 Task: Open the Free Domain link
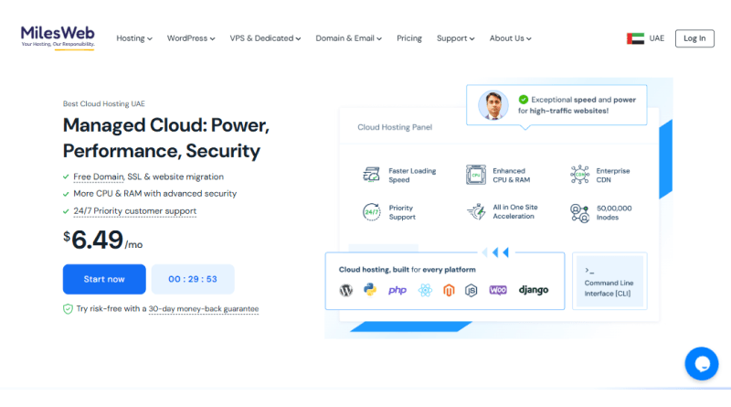[99, 177]
